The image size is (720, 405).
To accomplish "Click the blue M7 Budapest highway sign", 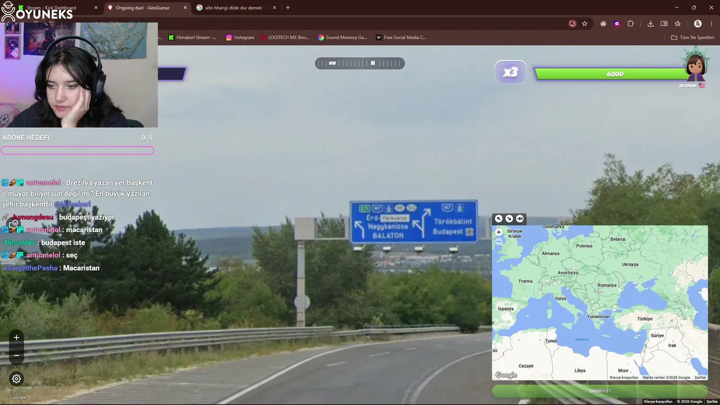I will click(x=413, y=222).
